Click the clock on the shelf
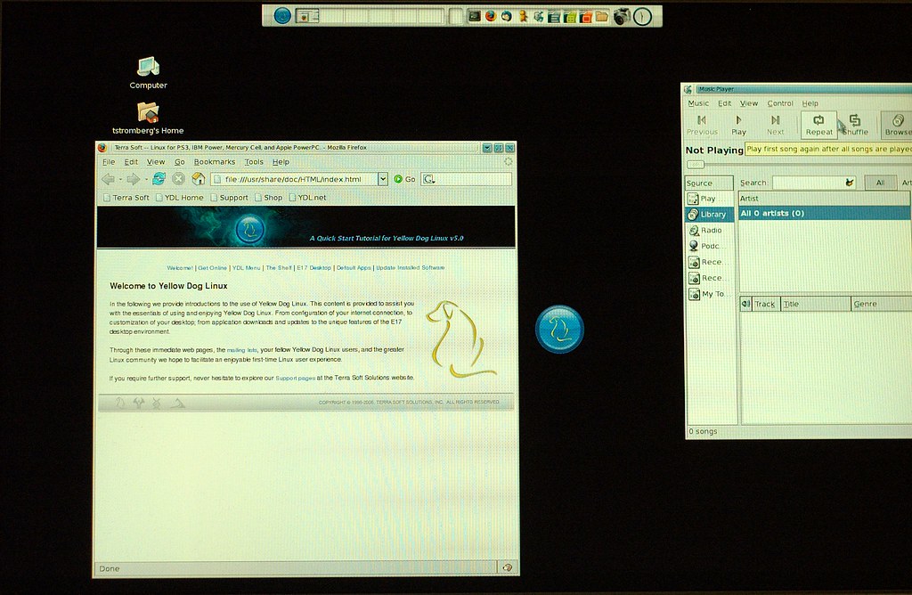 tap(642, 16)
